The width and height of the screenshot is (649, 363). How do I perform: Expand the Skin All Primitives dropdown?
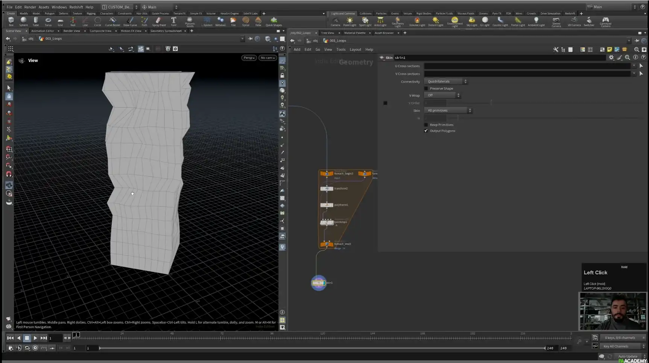(x=448, y=110)
